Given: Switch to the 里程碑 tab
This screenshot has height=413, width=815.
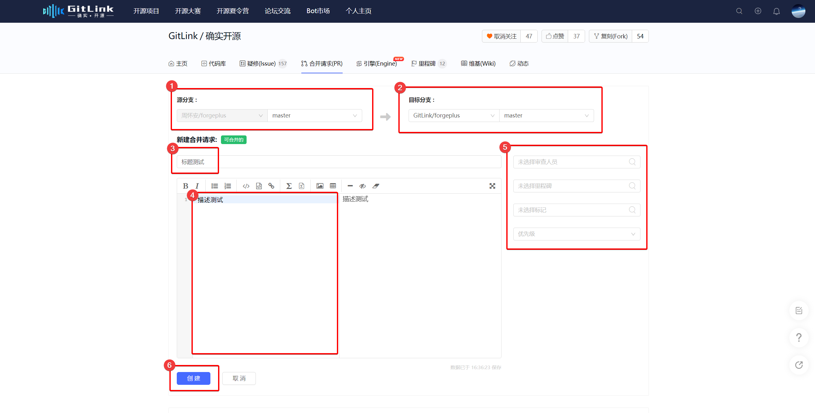Looking at the screenshot, I should pos(428,64).
